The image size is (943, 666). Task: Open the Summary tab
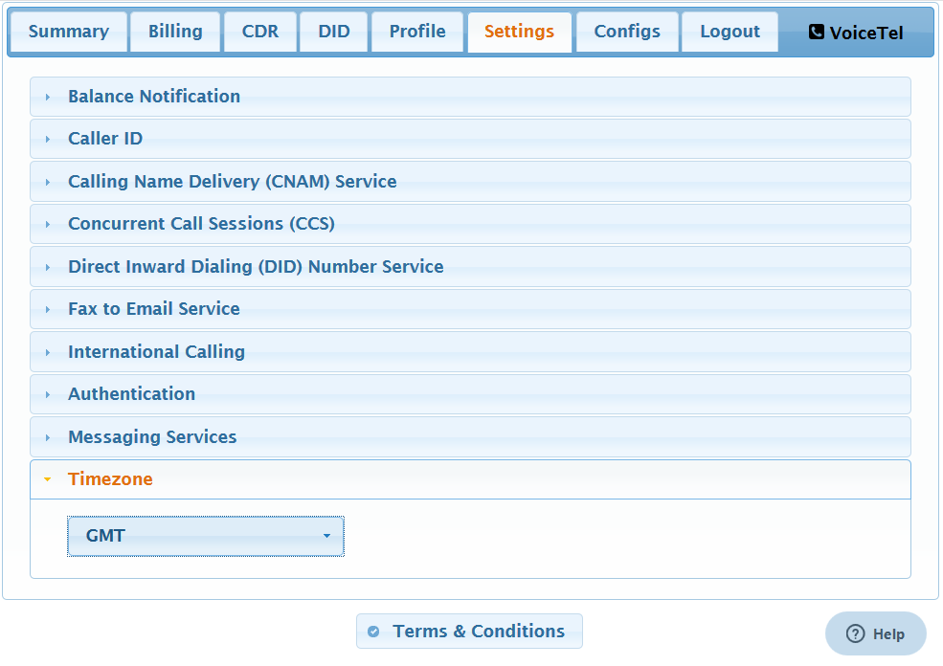pyautogui.click(x=69, y=32)
